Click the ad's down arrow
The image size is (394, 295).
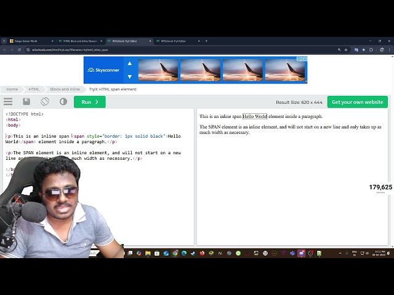[x=130, y=76]
